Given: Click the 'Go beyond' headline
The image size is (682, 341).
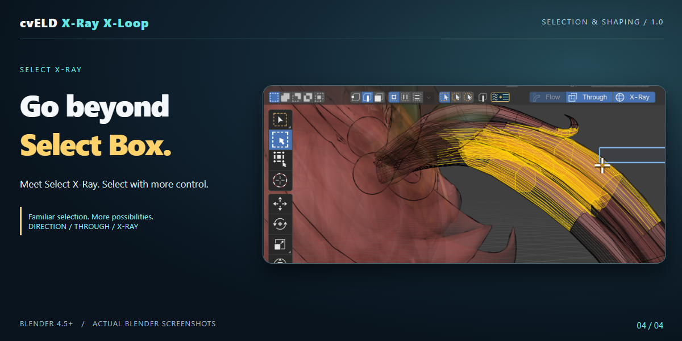Looking at the screenshot, I should [94, 106].
